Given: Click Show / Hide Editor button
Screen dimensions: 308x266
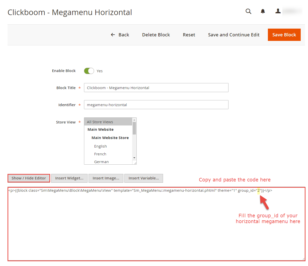Looking at the screenshot, I should [x=29, y=178].
